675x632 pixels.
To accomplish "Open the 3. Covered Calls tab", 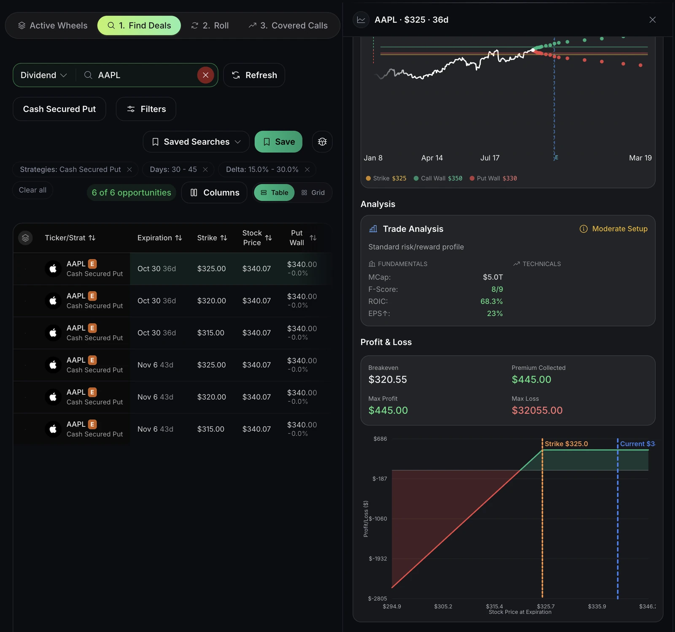I will coord(288,25).
